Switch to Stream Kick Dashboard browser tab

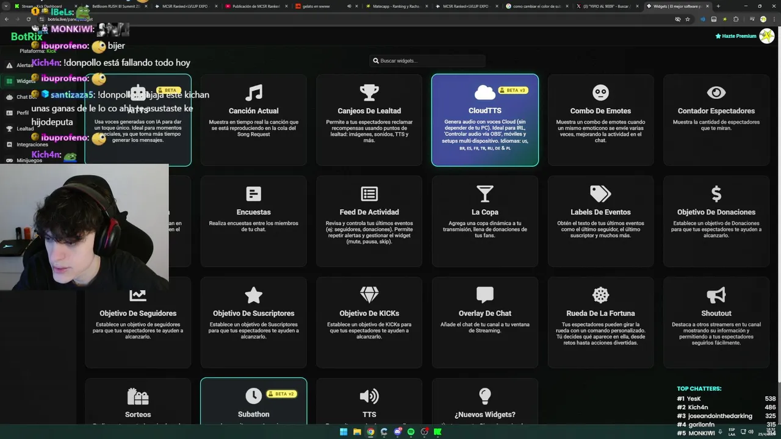pos(45,6)
